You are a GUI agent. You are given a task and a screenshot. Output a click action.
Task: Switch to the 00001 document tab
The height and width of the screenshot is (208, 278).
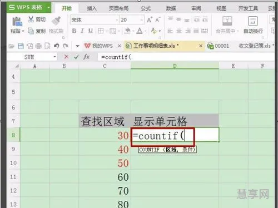tap(218, 46)
